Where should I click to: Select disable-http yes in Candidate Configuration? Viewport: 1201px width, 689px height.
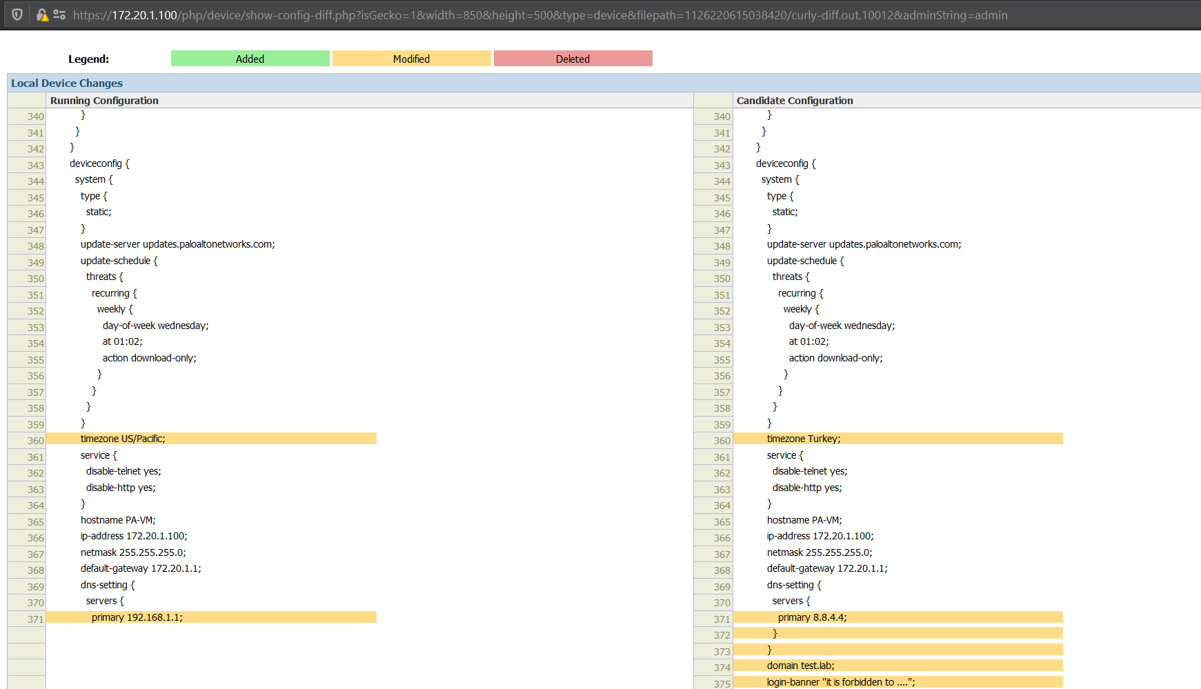pos(807,488)
